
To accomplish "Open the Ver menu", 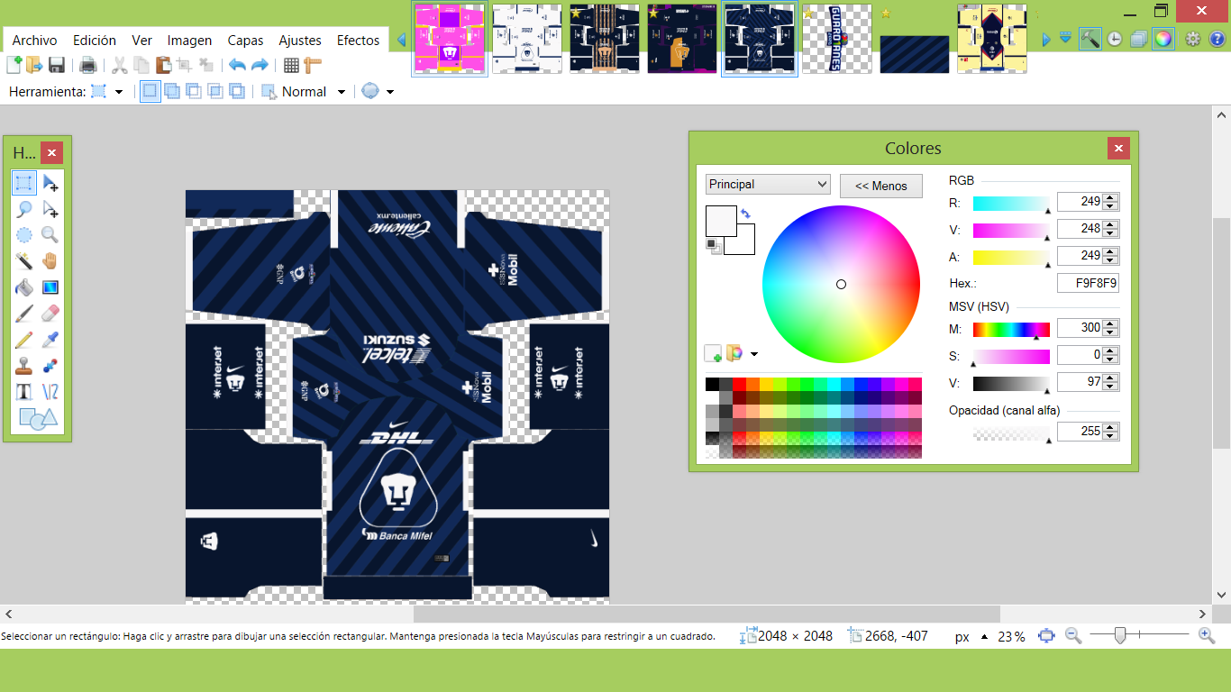I will click(141, 40).
